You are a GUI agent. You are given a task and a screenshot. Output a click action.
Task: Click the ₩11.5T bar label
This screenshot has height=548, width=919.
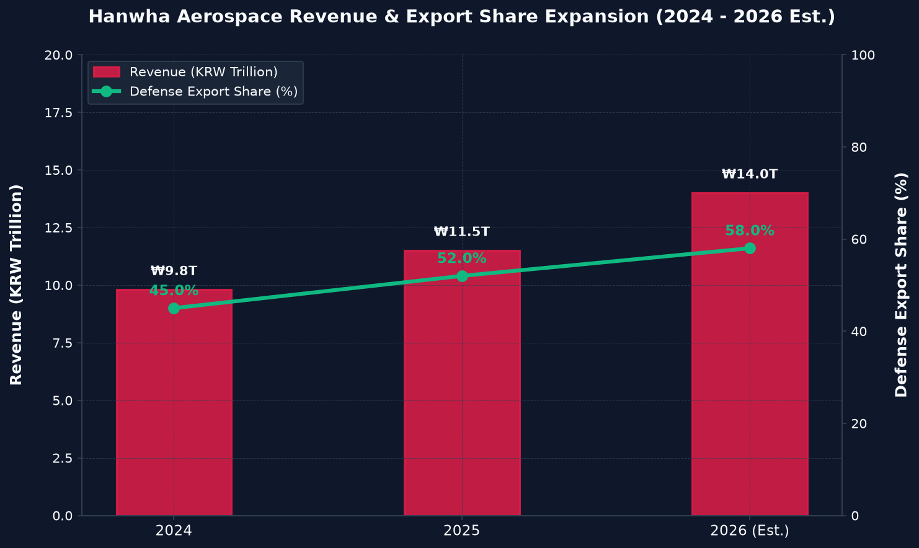(x=462, y=232)
